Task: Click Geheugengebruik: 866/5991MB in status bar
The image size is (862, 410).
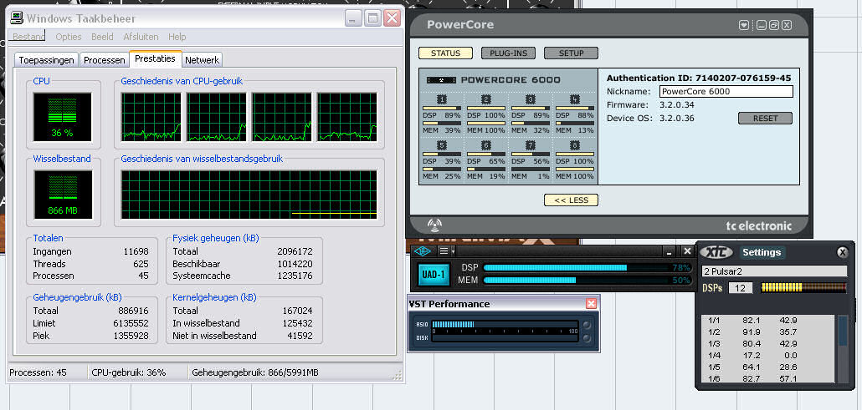Action: (x=255, y=372)
